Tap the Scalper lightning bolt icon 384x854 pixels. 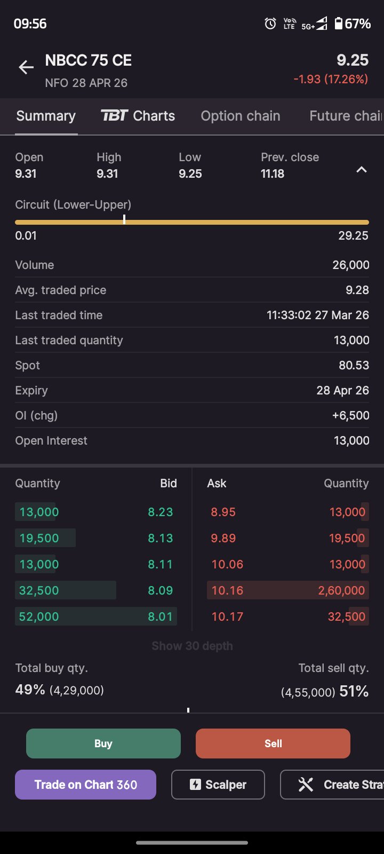coord(195,784)
